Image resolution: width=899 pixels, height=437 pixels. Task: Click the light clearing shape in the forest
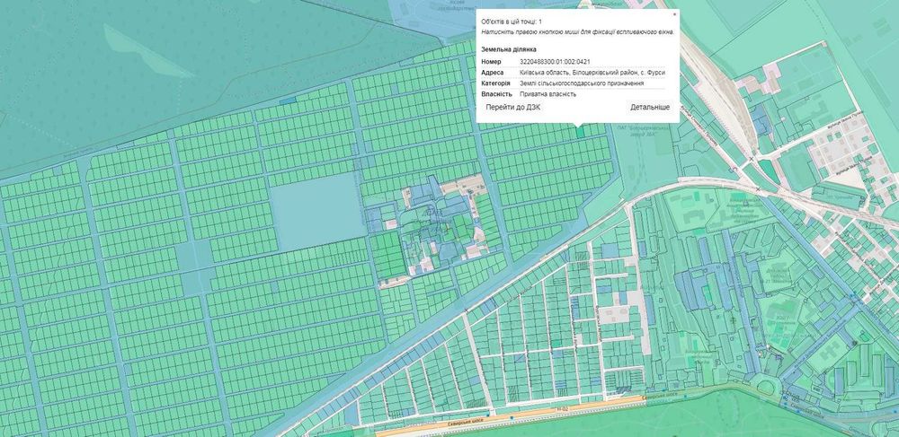point(147,50)
